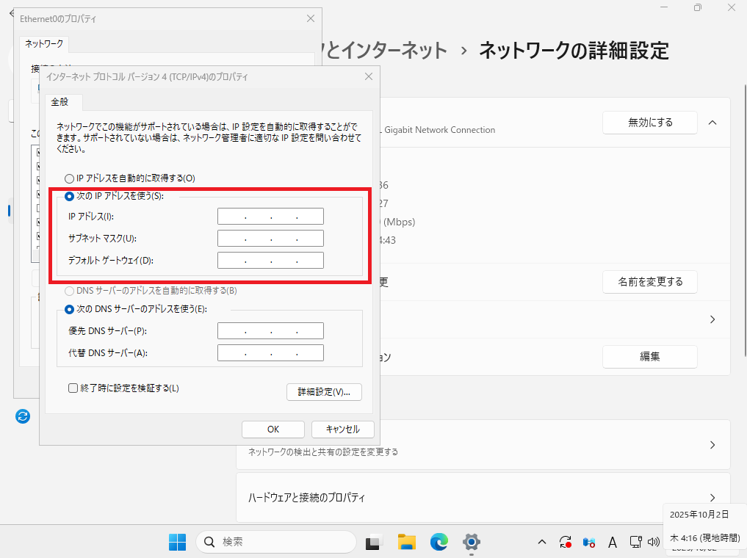Enable '終了時に設定を検証する' checkbox

coord(73,388)
